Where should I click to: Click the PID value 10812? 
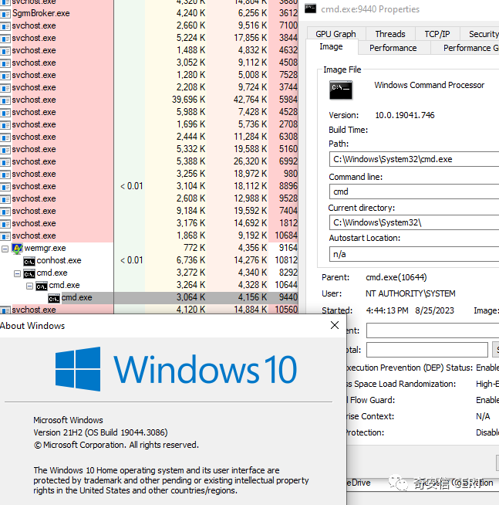click(286, 260)
